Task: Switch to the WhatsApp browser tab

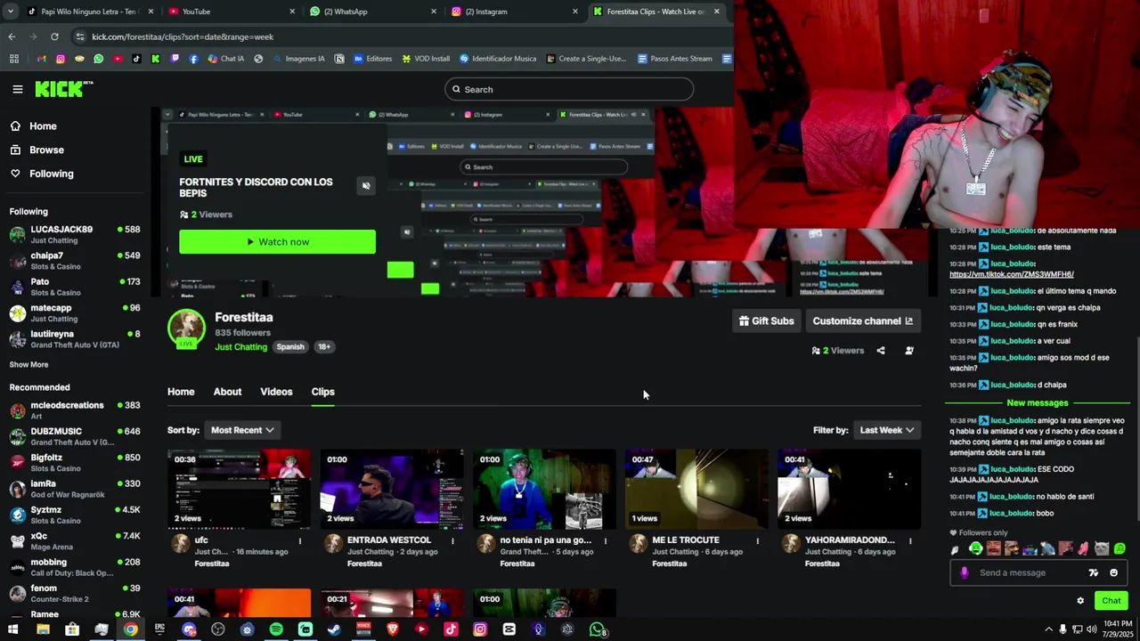Action: [x=372, y=12]
